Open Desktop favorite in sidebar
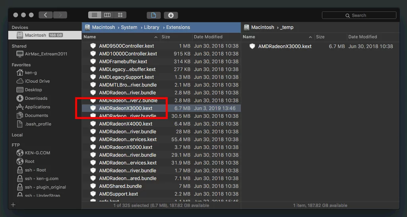This screenshot has height=217, width=407. click(x=29, y=90)
